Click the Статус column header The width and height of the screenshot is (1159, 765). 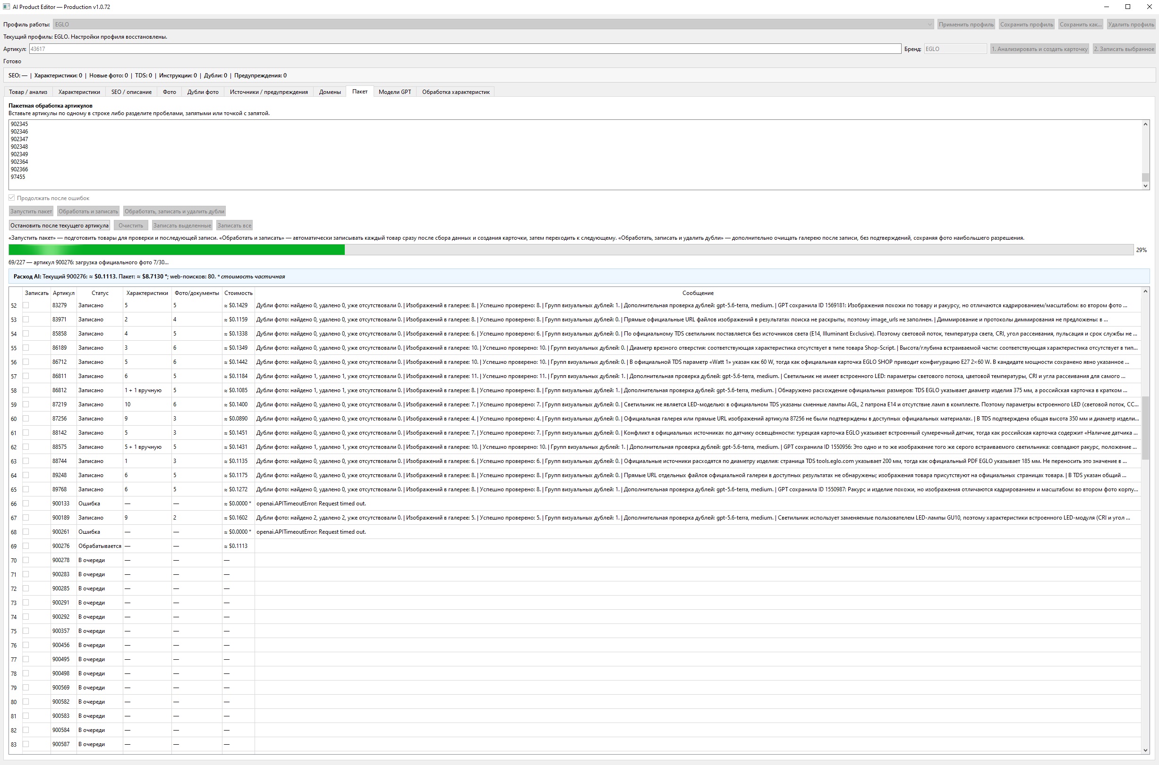click(x=100, y=293)
